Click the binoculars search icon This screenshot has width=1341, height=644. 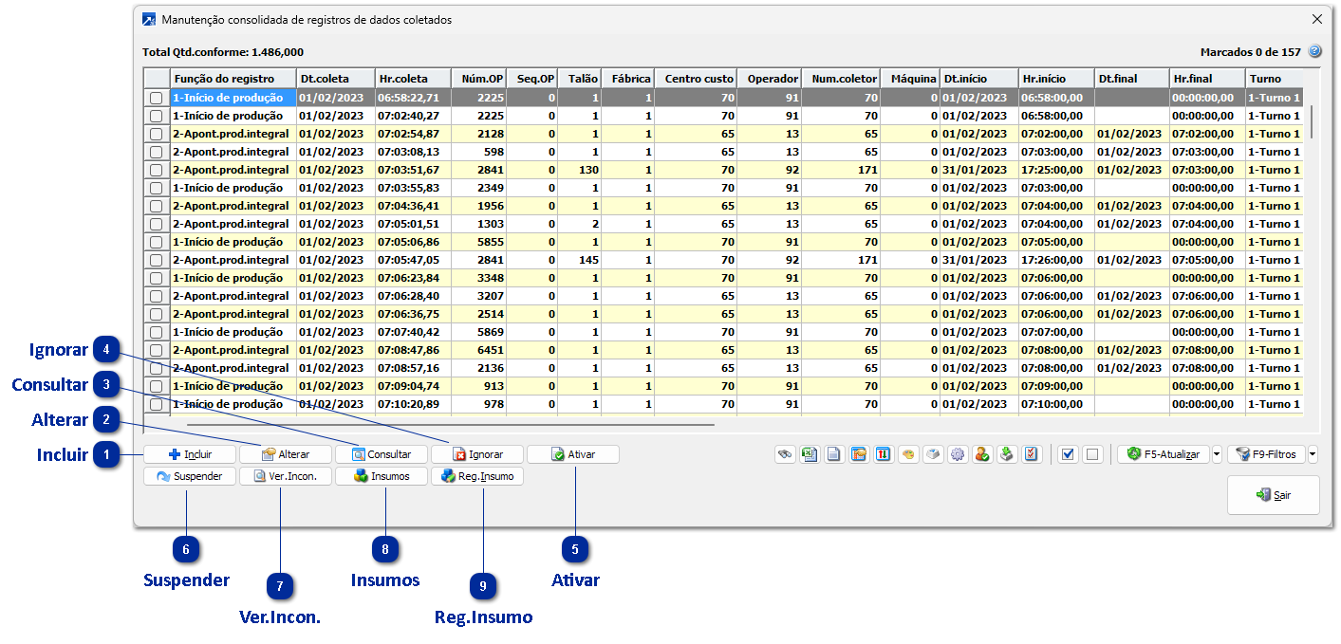coord(785,454)
